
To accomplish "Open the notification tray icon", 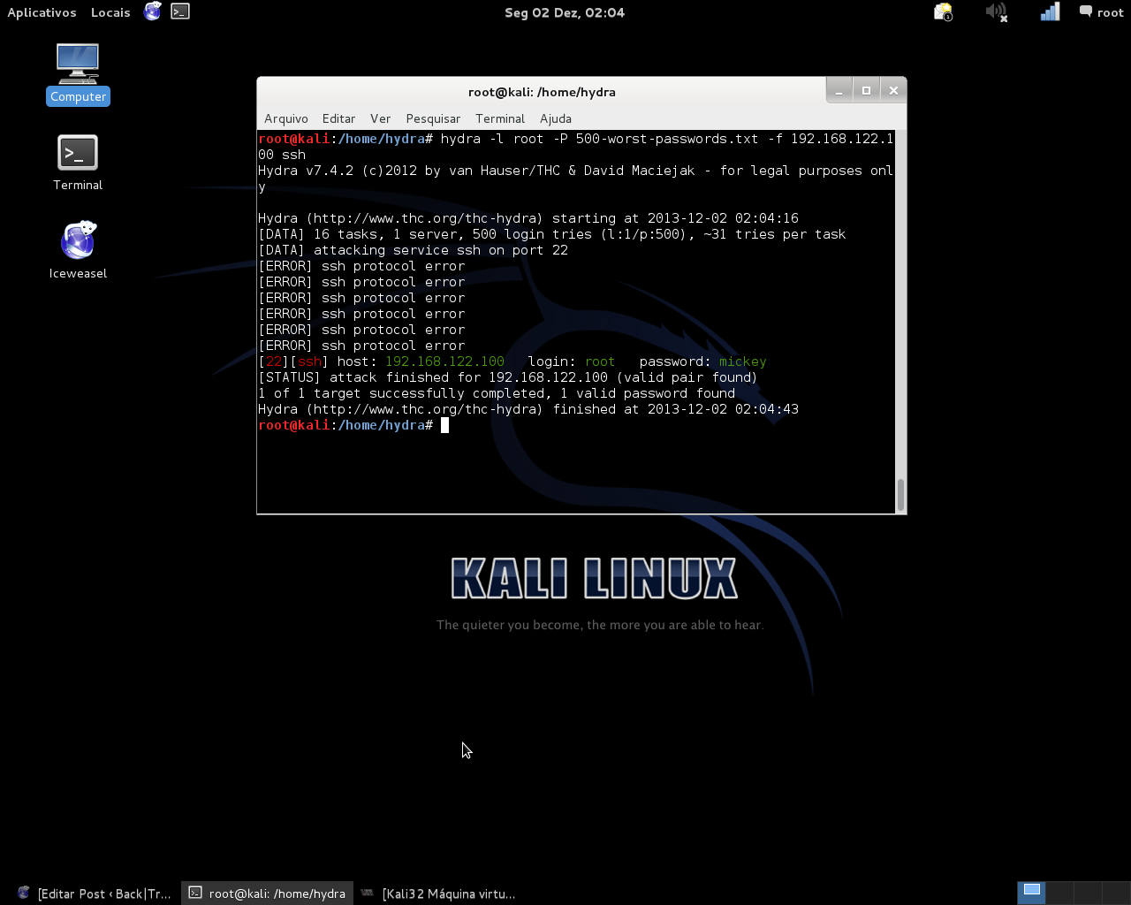I will tap(944, 12).
